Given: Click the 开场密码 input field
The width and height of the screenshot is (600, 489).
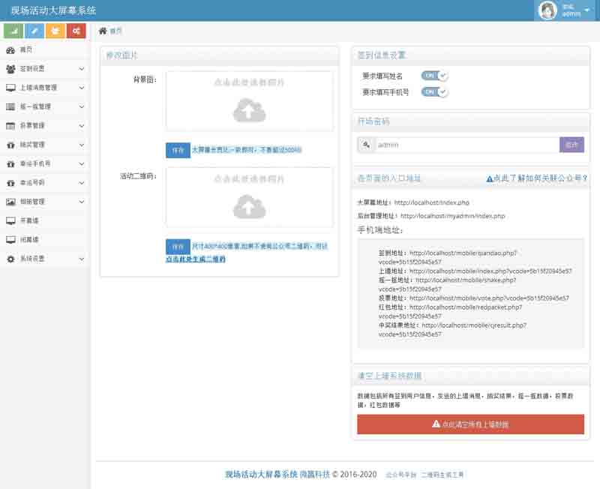Looking at the screenshot, I should [x=466, y=145].
